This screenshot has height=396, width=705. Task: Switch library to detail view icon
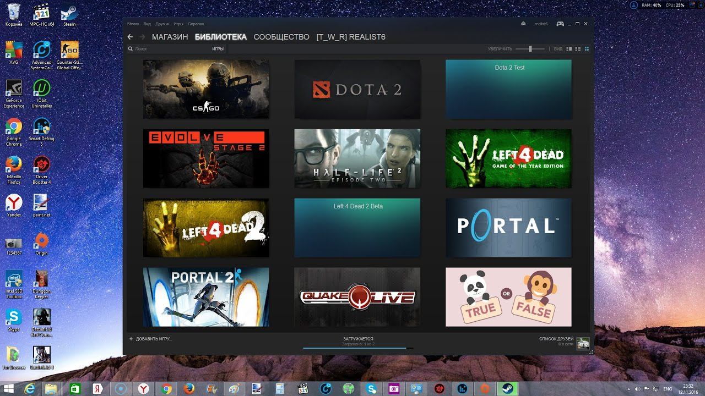point(569,49)
